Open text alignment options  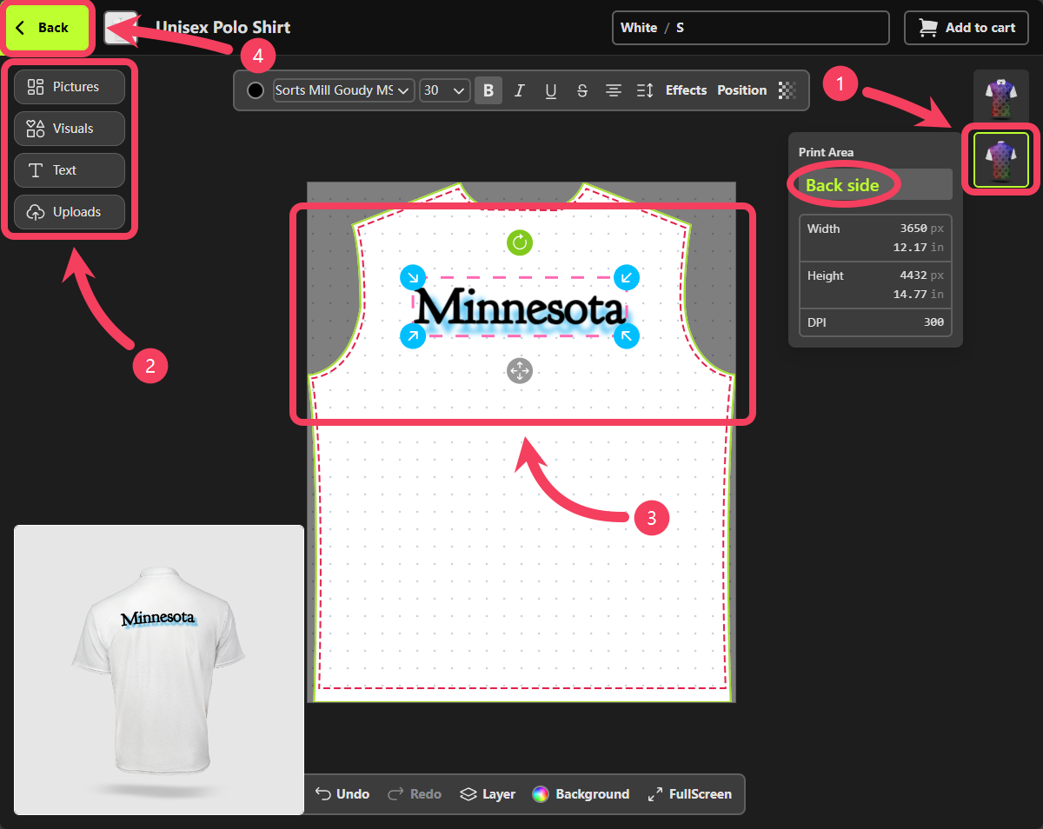click(x=614, y=90)
